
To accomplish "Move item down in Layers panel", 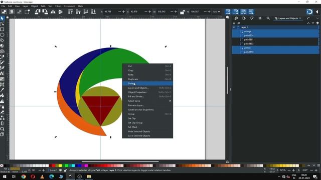I will point(313,23).
